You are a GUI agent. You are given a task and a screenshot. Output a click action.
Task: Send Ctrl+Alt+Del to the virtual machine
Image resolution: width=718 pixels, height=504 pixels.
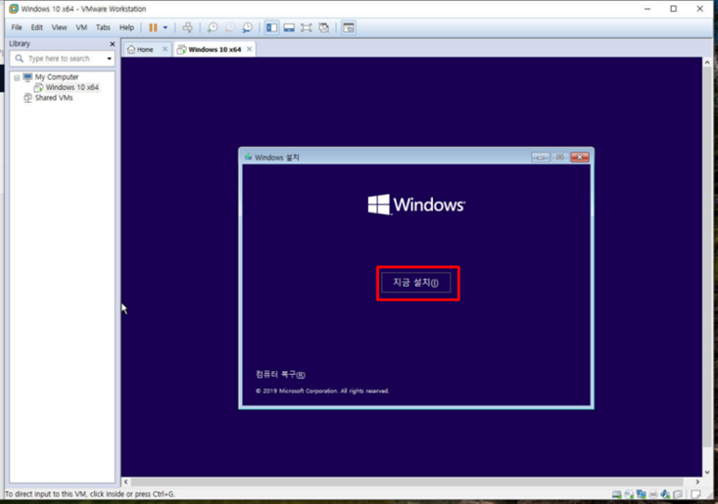point(188,28)
